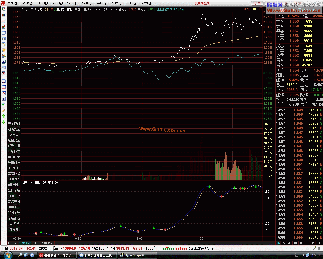Viewport: 323px width, 259px height.
Task: Click the 10:30 time marker on chart axis
Action: [x=77, y=239]
